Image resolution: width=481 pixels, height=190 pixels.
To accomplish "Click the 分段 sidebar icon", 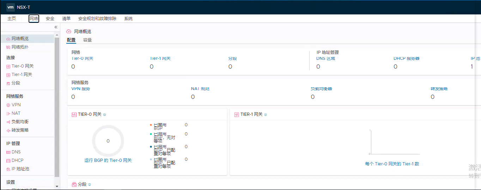I will 8,83.
